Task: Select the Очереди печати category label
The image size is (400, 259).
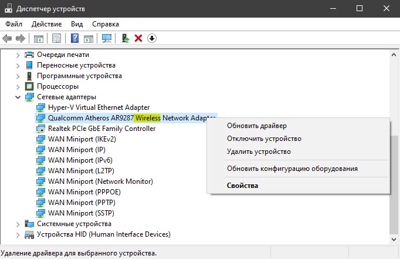Action: click(63, 55)
